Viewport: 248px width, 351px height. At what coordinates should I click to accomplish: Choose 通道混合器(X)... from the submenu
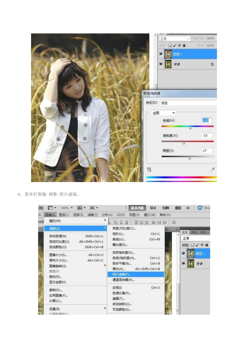[x=136, y=280]
